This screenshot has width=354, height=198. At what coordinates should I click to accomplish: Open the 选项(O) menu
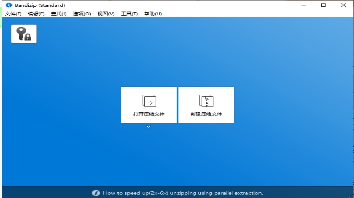[x=82, y=14]
